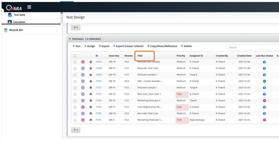This screenshot has width=279, height=141.
Task: Click globe icon in row 72064
Action: point(91,62)
